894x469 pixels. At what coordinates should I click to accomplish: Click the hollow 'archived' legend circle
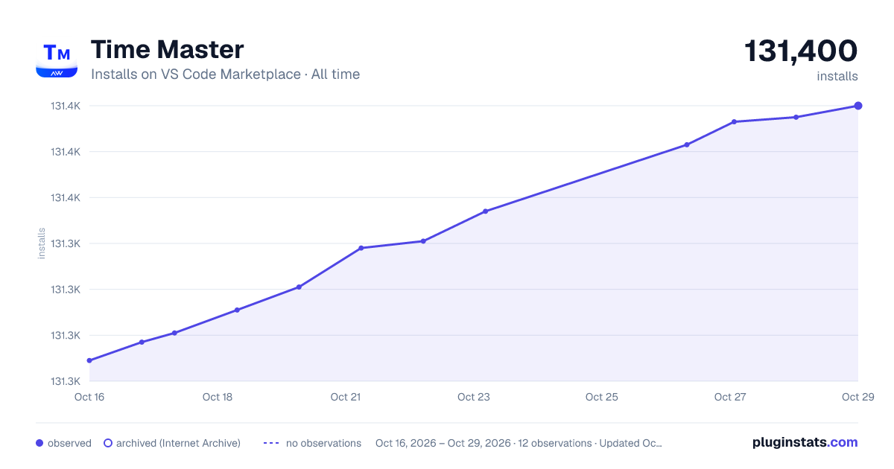pyautogui.click(x=108, y=443)
